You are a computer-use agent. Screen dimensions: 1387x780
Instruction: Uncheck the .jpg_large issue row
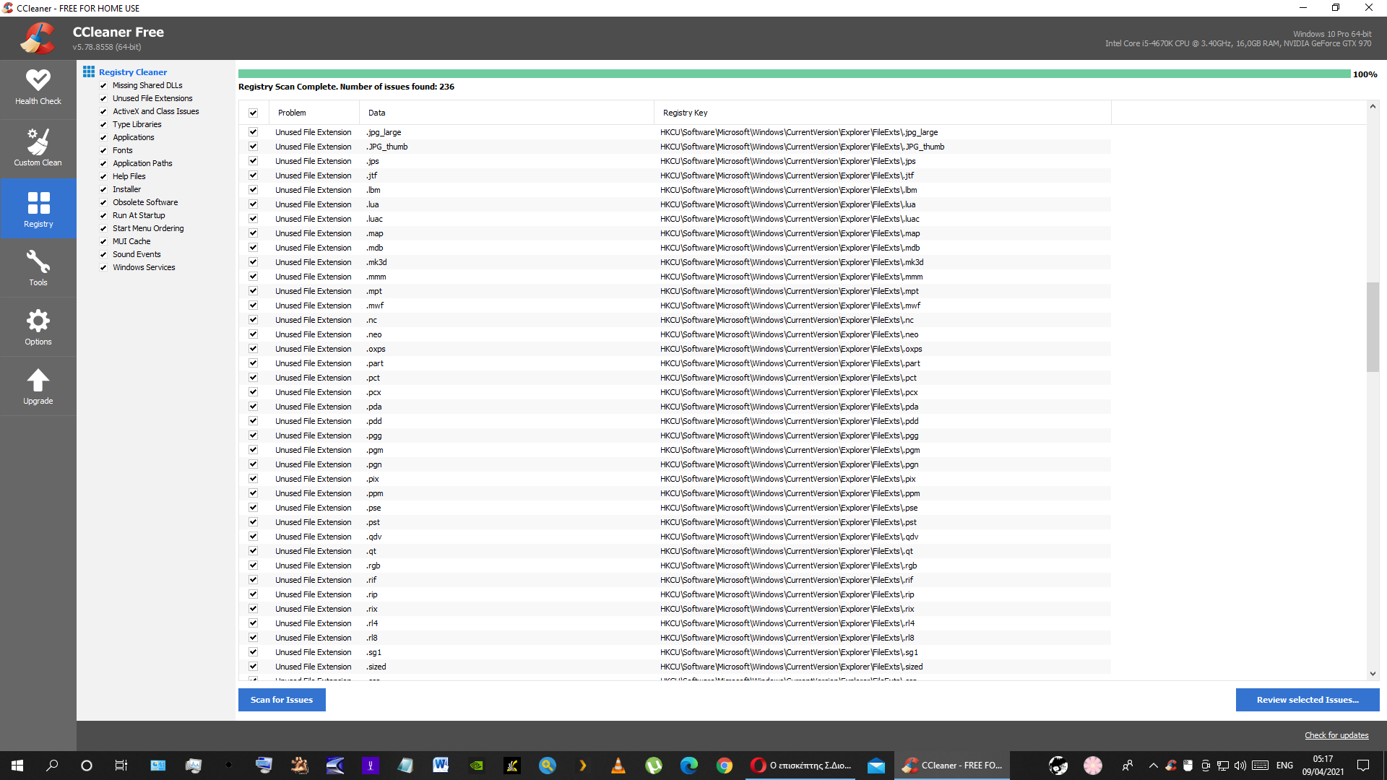tap(253, 132)
